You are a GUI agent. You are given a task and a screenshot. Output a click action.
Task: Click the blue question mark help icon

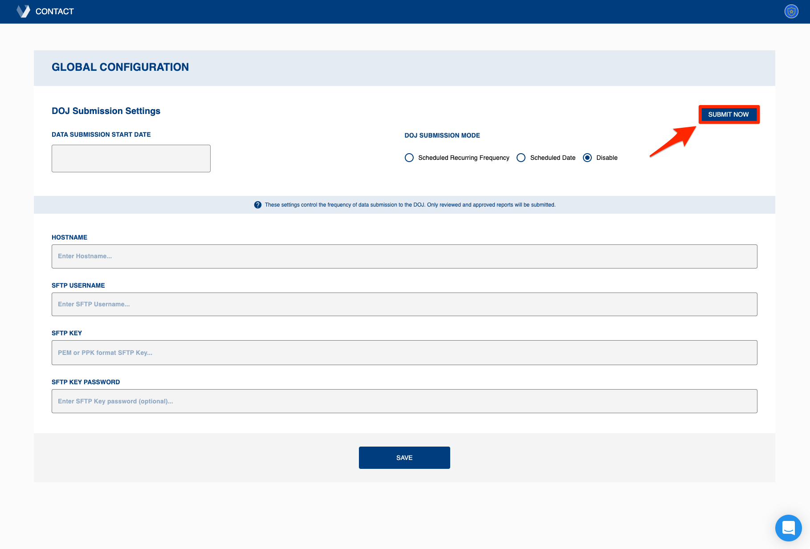coord(257,205)
